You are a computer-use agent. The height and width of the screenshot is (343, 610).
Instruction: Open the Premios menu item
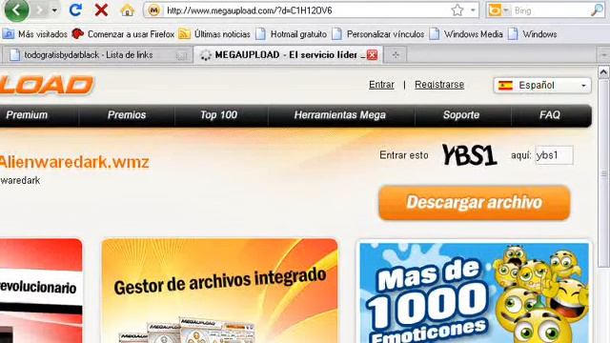click(x=127, y=115)
